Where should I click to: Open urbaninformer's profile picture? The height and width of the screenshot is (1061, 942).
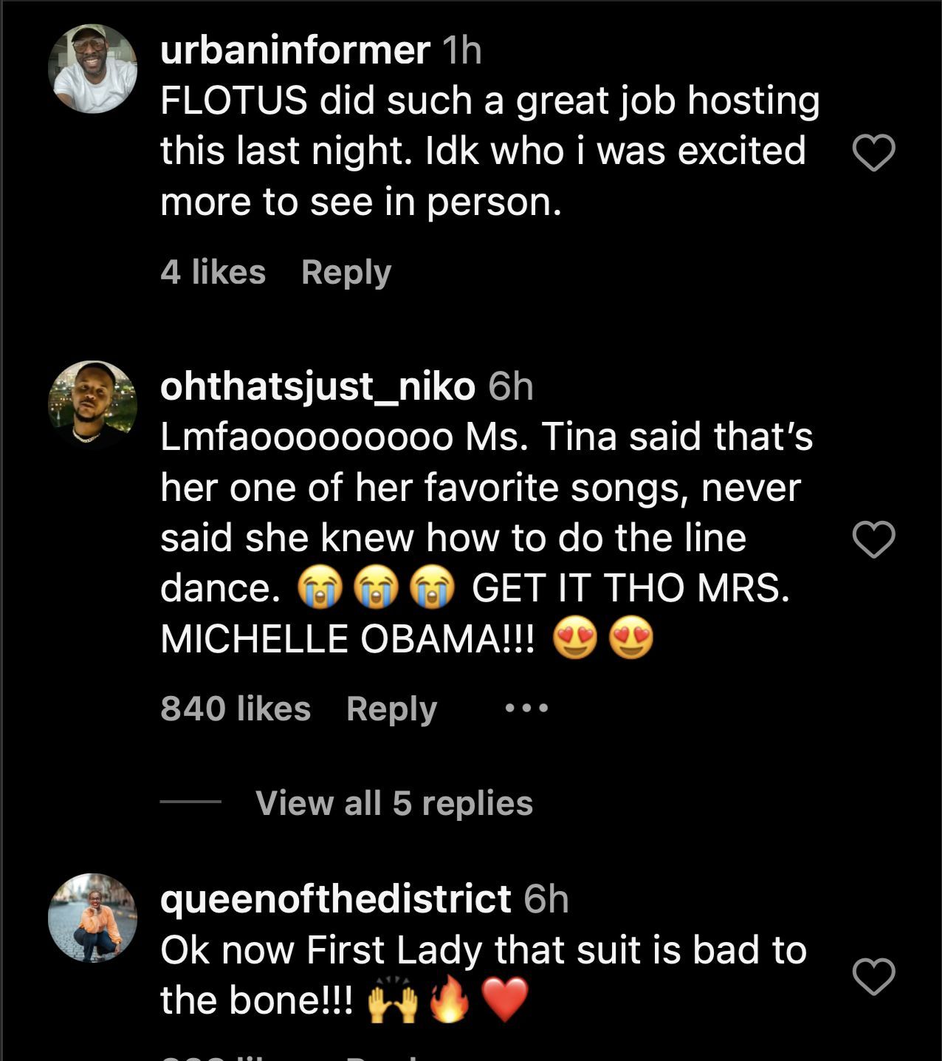tap(92, 69)
